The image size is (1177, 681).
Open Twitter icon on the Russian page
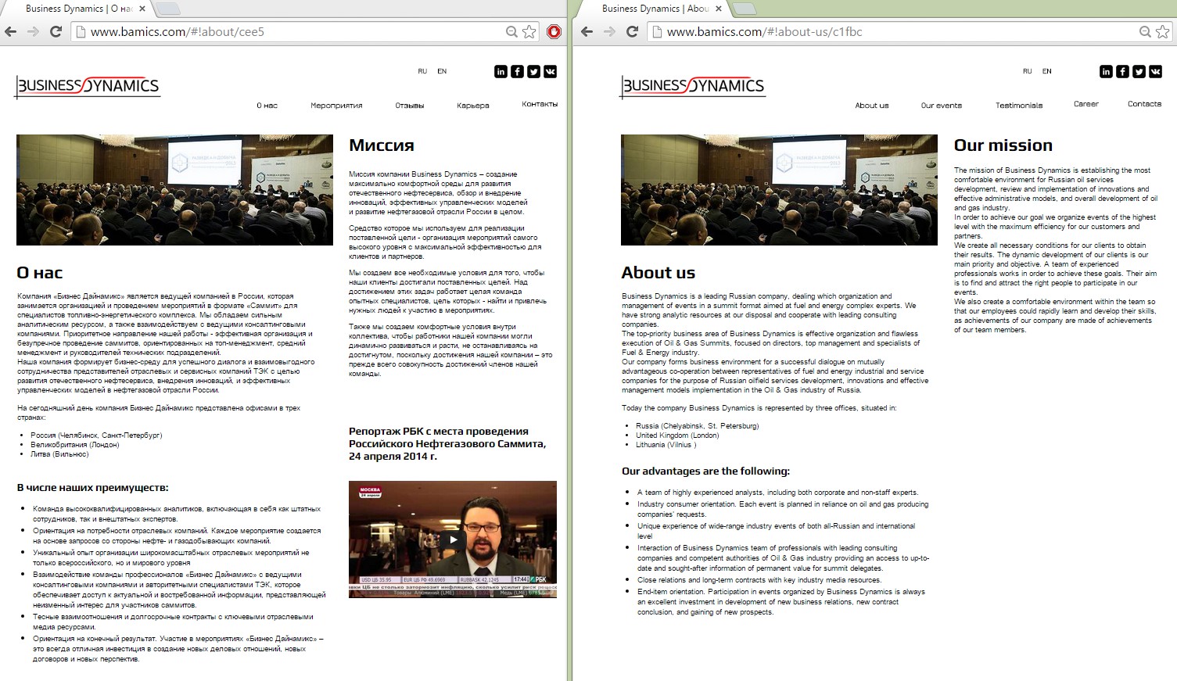click(x=533, y=71)
